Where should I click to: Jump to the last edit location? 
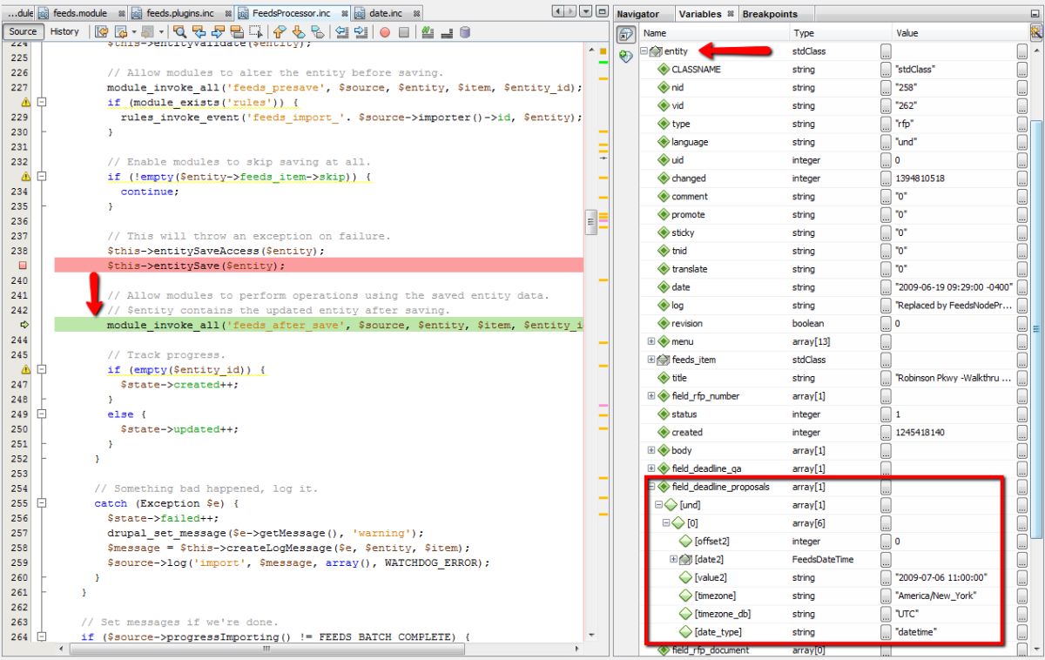click(x=102, y=32)
